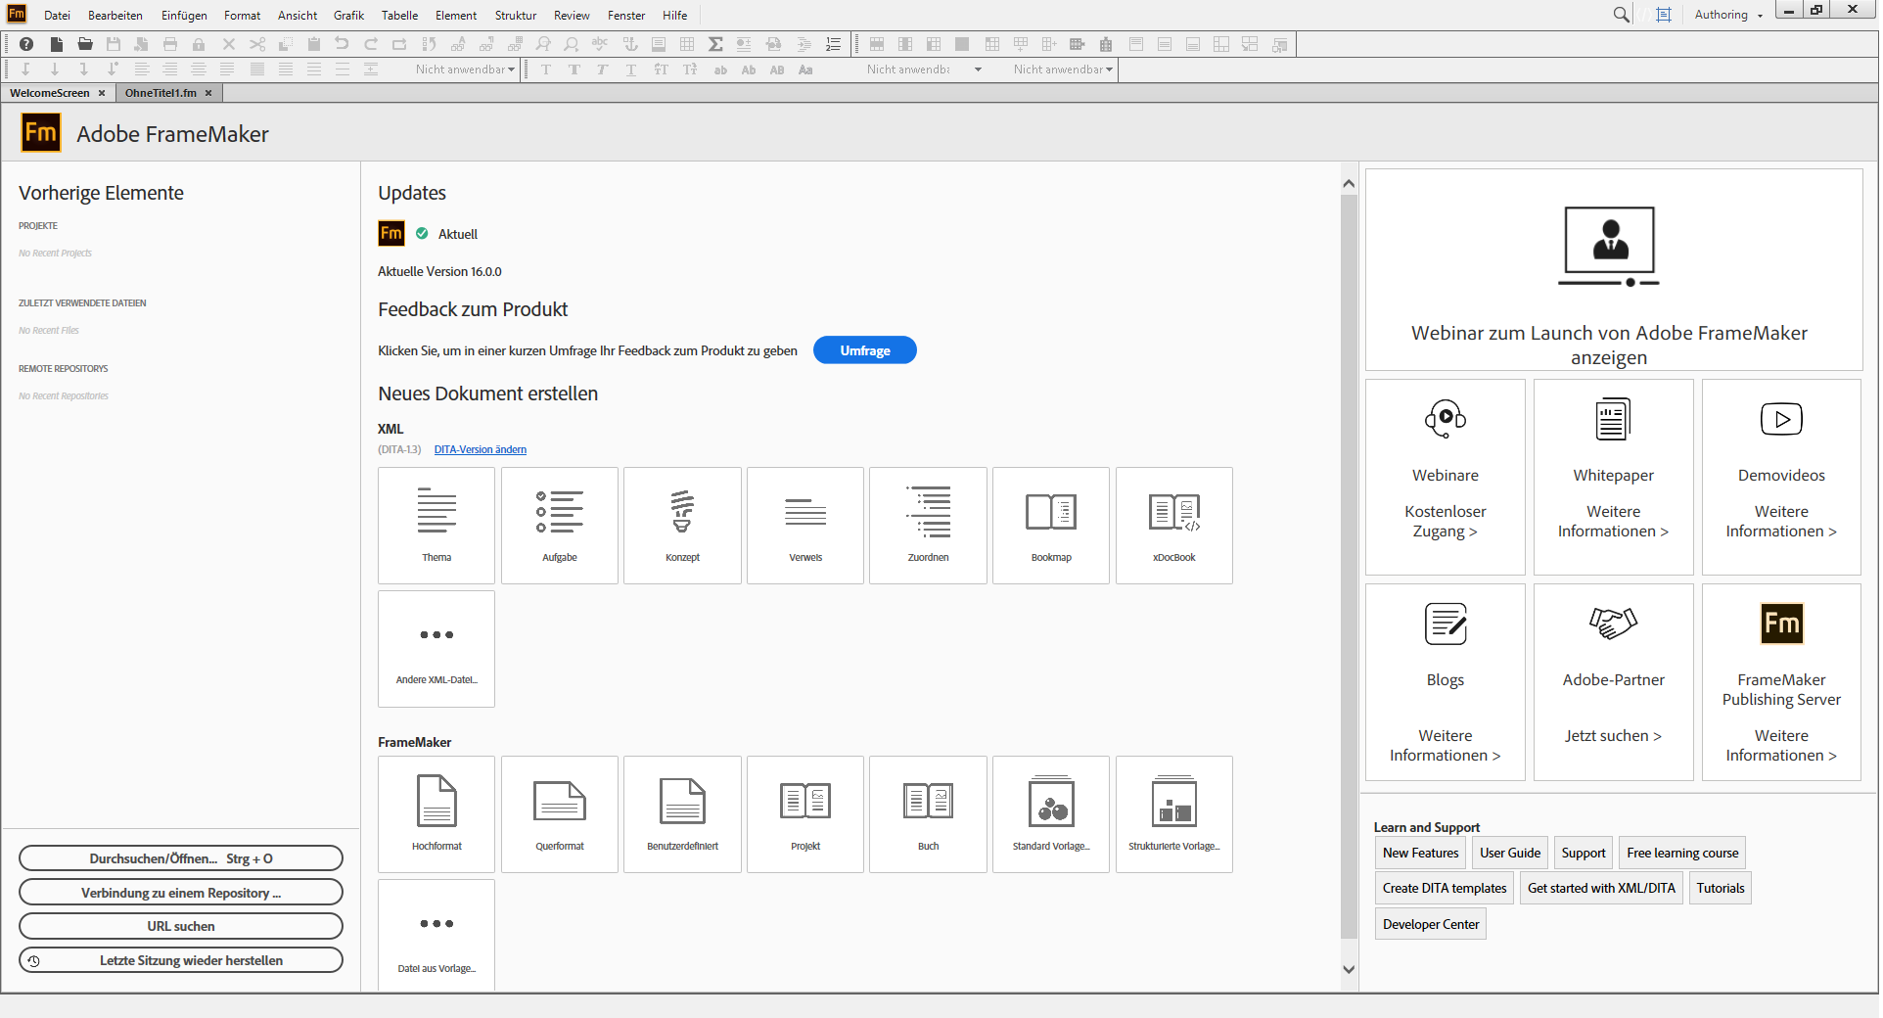The height and width of the screenshot is (1018, 1883).
Task: Click the Umfrage button
Action: click(x=864, y=350)
